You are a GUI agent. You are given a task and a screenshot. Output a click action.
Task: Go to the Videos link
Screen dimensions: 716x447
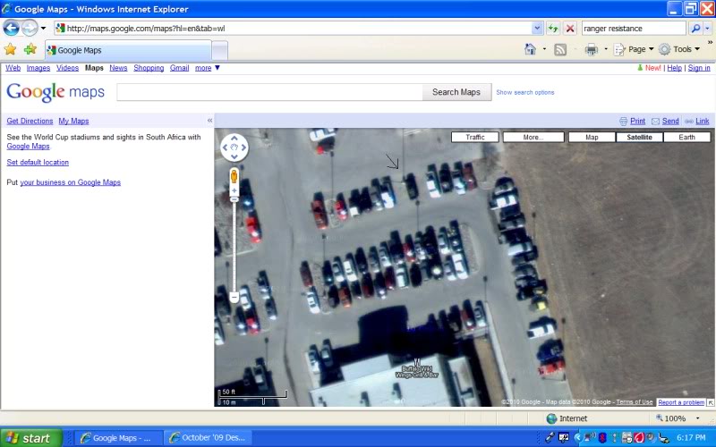pos(68,68)
